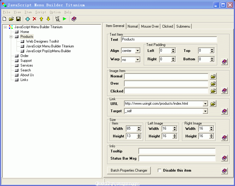Open a file with the folder toolbar icon
Screen dimensions: 235x186
[x=11, y=19]
